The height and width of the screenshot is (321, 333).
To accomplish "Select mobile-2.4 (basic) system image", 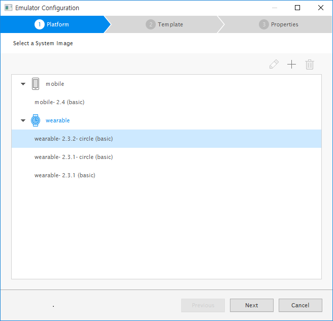I will [59, 102].
